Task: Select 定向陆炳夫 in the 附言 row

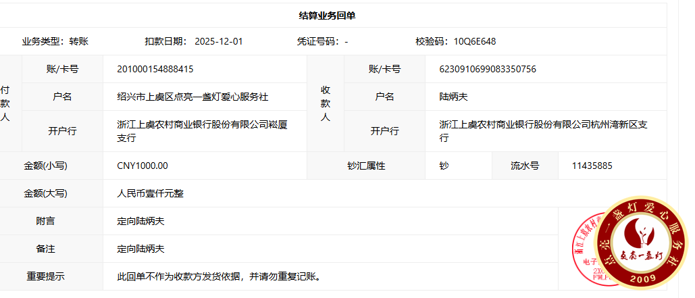Action: (140, 221)
